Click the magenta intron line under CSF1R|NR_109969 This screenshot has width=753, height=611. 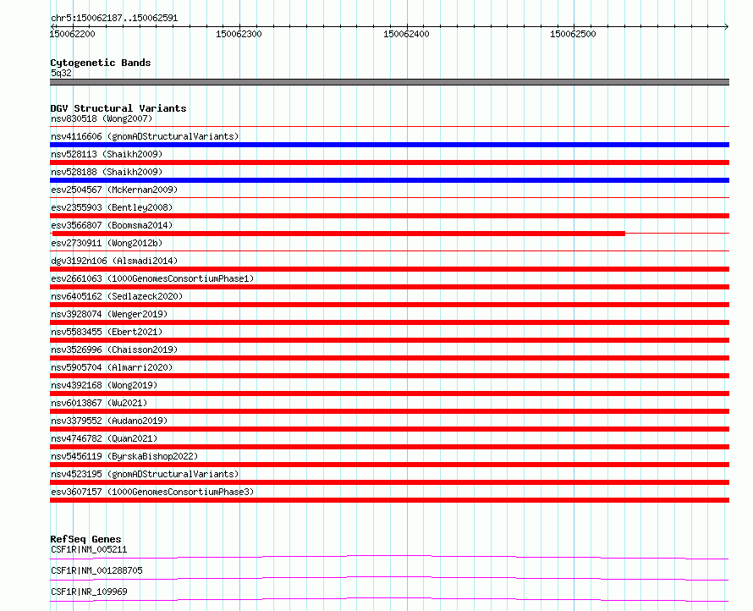click(389, 599)
